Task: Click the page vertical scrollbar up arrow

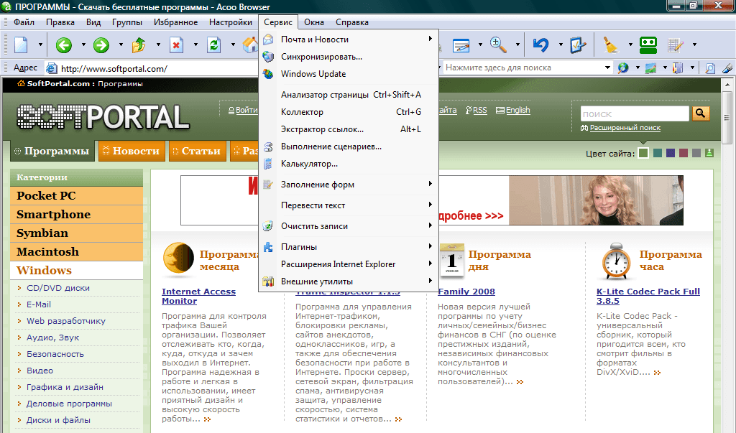Action: point(727,85)
